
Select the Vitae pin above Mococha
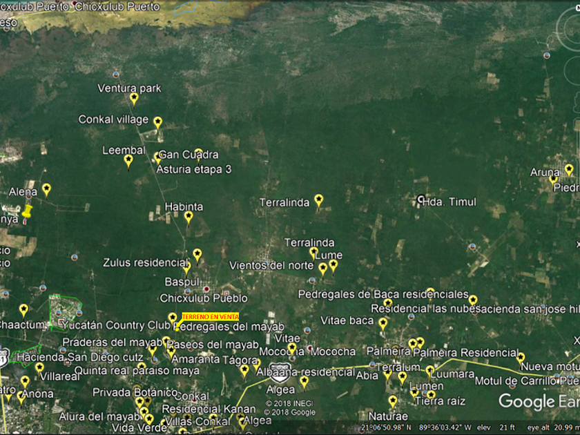click(x=292, y=349)
